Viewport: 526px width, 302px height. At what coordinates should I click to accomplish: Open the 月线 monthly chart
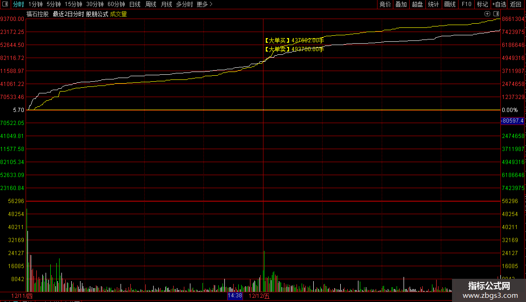point(166,4)
